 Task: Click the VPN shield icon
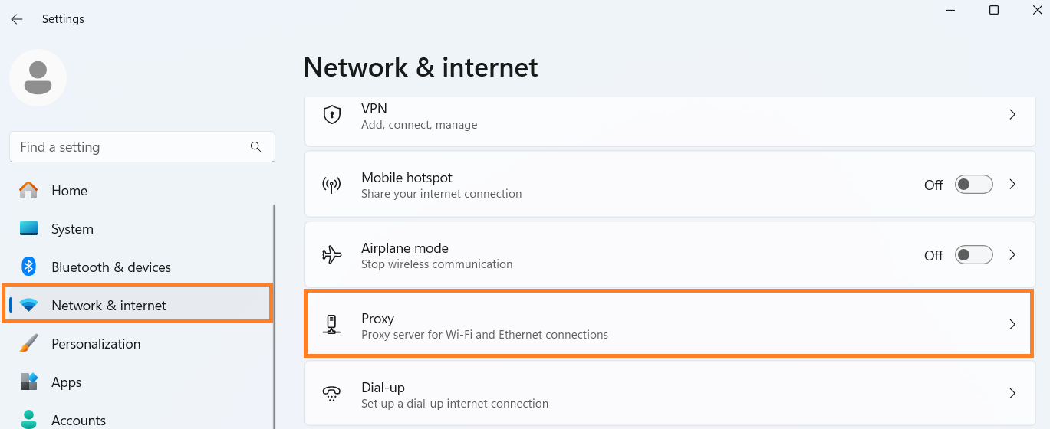click(331, 116)
